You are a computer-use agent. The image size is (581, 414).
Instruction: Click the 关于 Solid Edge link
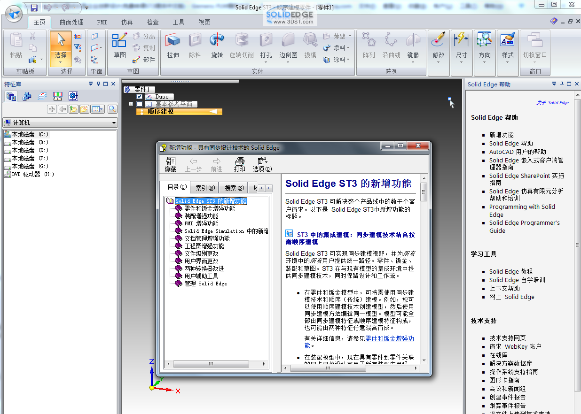(x=553, y=102)
